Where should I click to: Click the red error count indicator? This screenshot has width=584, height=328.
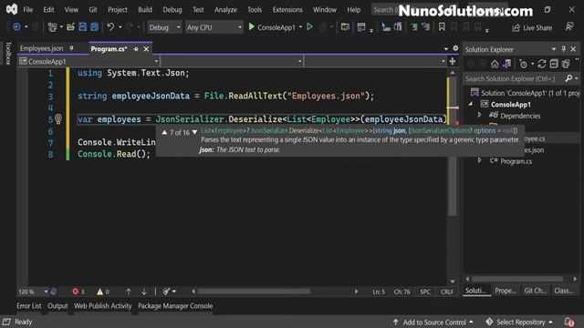tap(78, 292)
